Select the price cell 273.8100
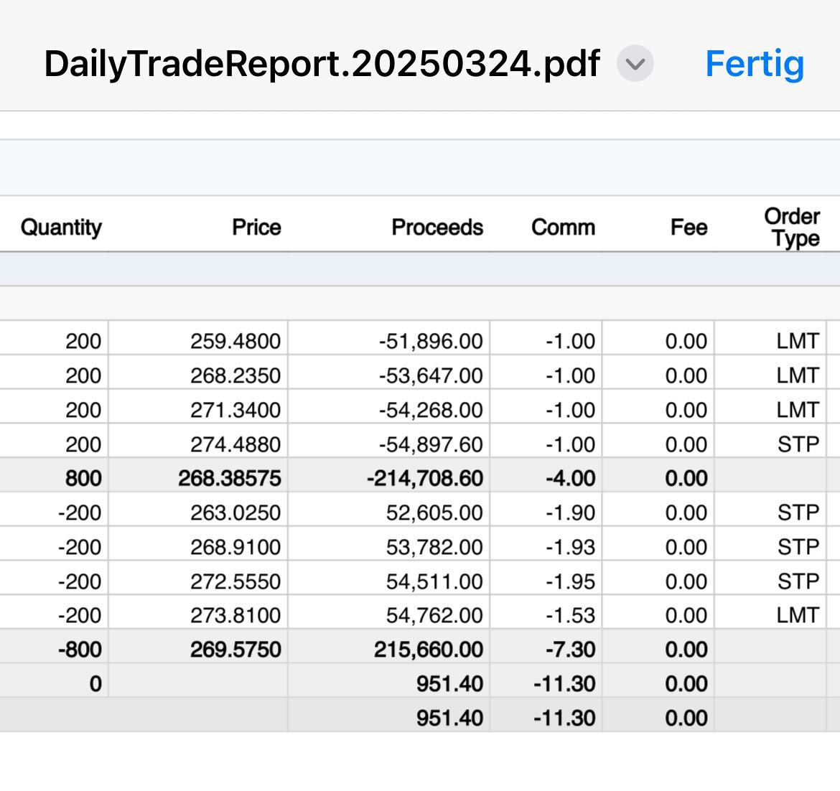840x791 pixels. pos(235,615)
